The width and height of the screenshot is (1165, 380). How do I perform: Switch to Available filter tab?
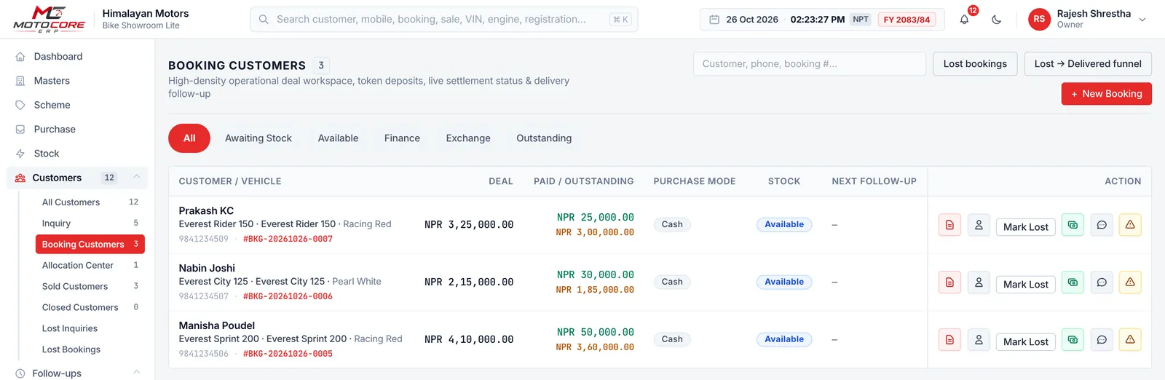pos(338,138)
